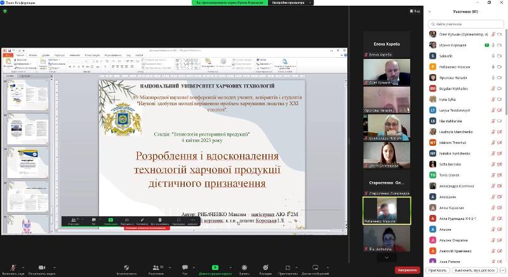Open the Chat bubble icon

tap(185, 267)
